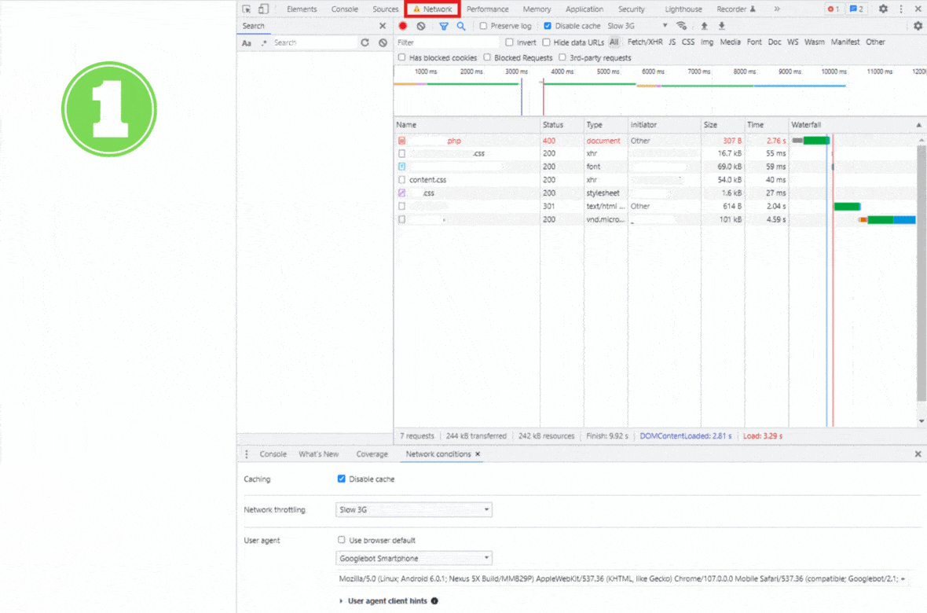927x613 pixels.
Task: Open the Coverage drawer tab
Action: [x=372, y=454]
